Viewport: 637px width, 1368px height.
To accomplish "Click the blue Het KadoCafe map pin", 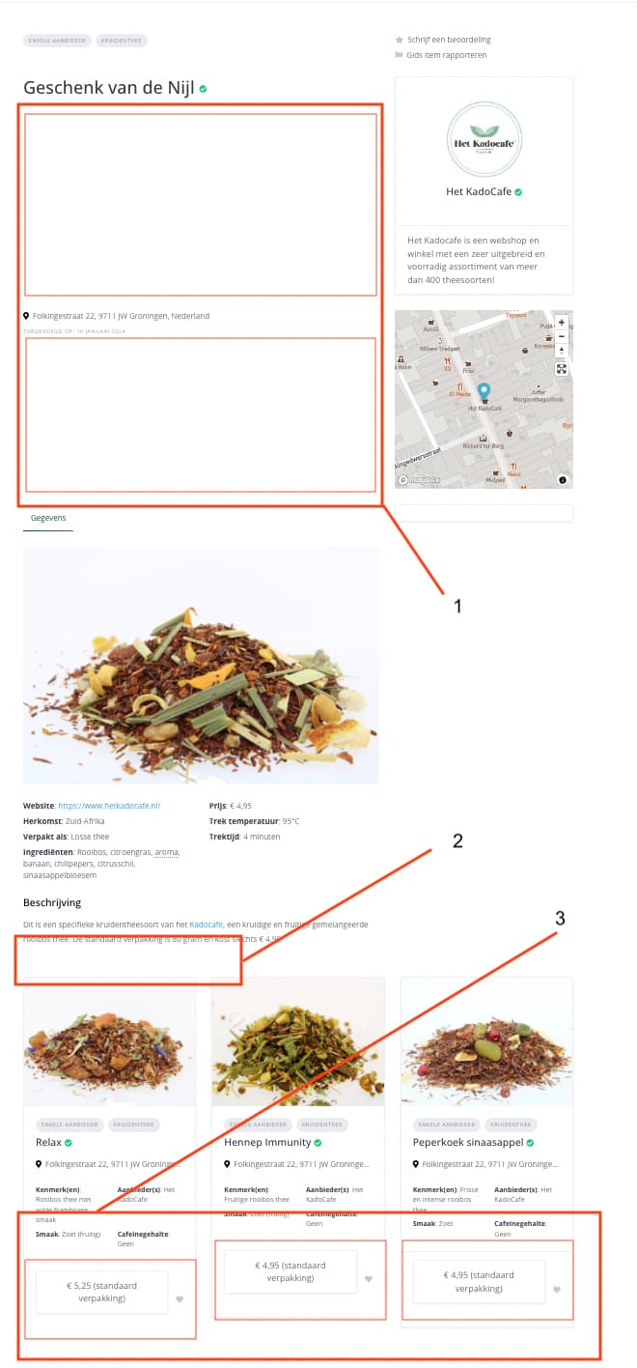I will 485,391.
